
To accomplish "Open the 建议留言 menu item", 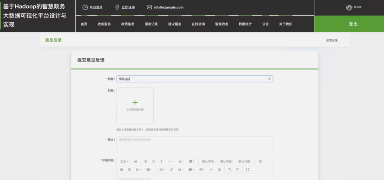I will (175, 24).
